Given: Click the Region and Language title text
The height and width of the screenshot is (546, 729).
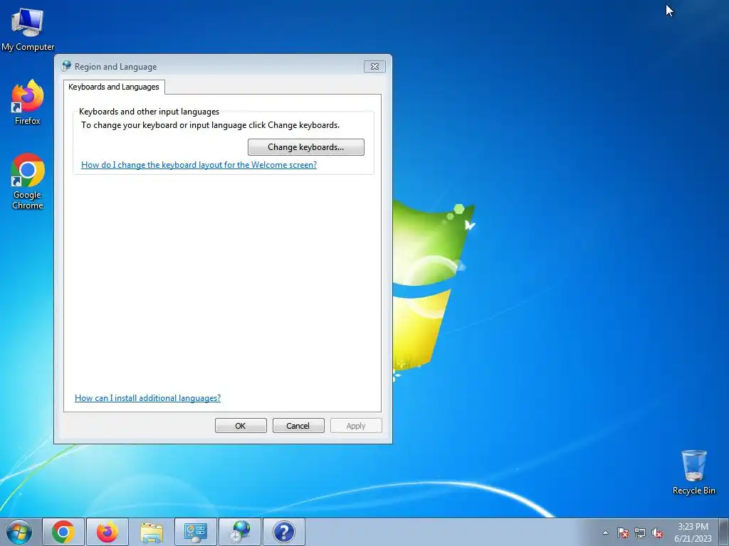Looking at the screenshot, I should pyautogui.click(x=116, y=67).
